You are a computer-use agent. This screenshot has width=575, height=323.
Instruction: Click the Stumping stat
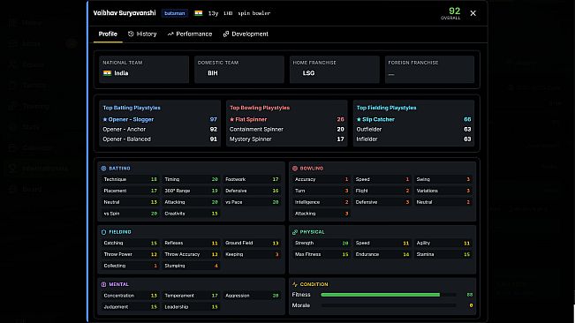[191, 266]
